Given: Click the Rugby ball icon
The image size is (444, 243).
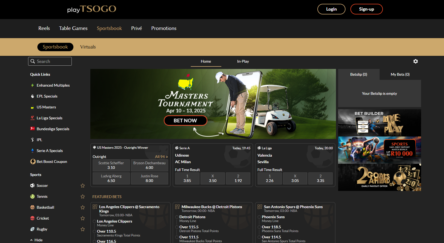Looking at the screenshot, I should pyautogui.click(x=32, y=229).
